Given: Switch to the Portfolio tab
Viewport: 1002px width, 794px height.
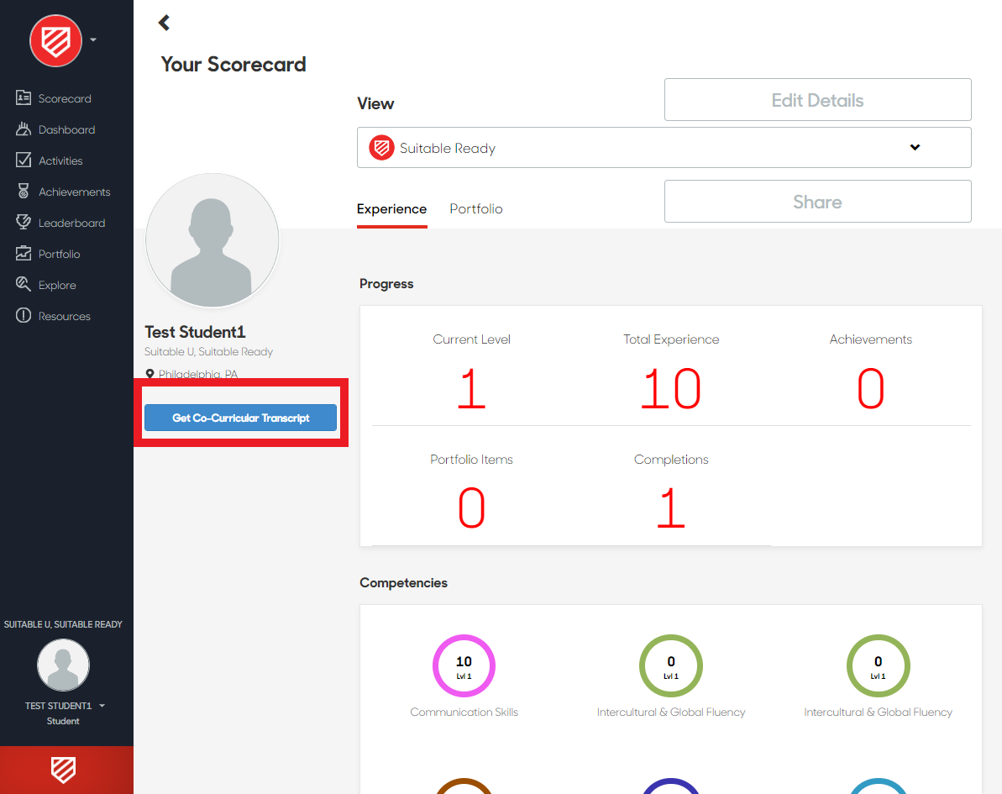Looking at the screenshot, I should 475,209.
